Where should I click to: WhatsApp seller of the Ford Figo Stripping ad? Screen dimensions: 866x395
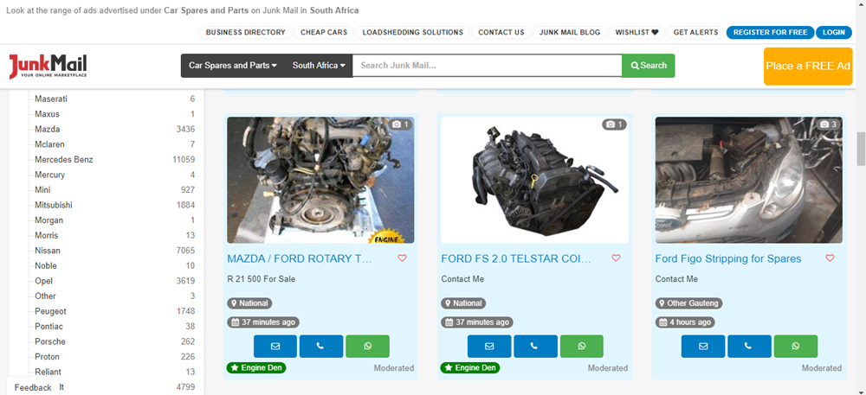(x=795, y=346)
